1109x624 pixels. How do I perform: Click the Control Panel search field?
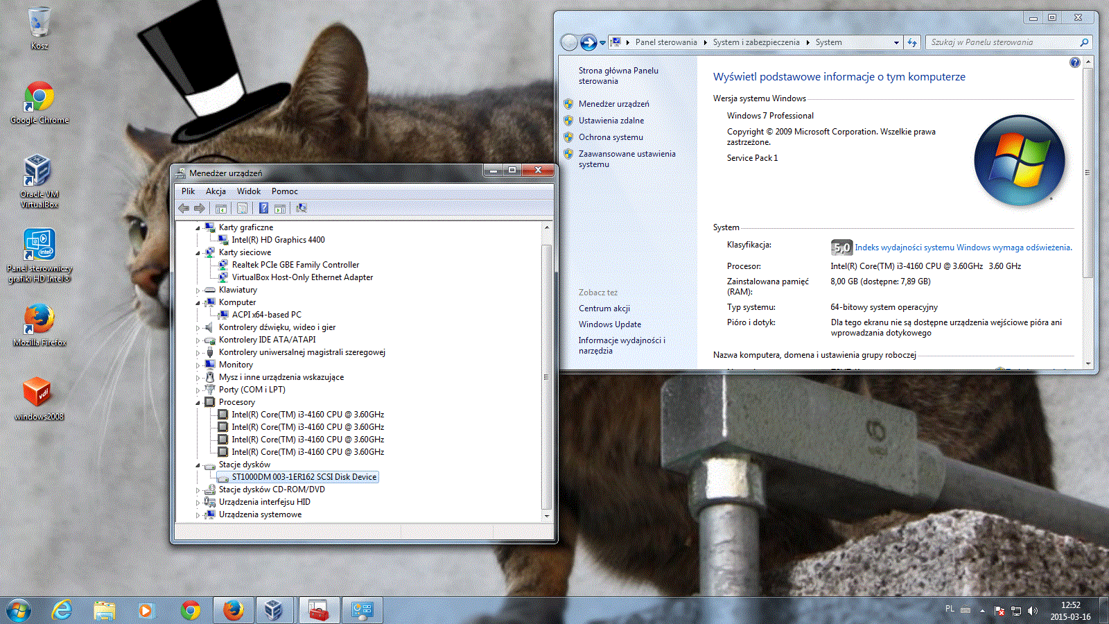coord(1009,42)
